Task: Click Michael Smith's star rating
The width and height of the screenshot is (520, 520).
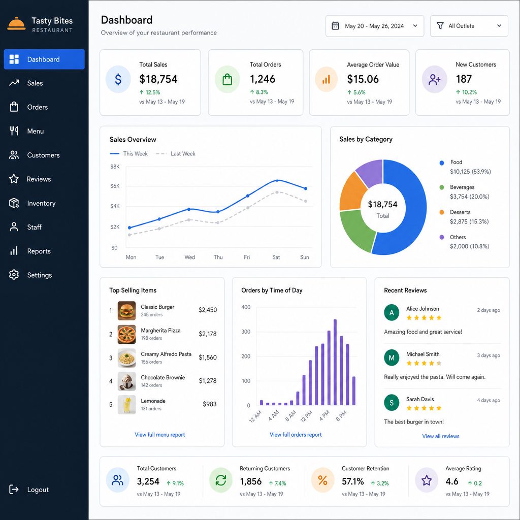Action: point(424,363)
